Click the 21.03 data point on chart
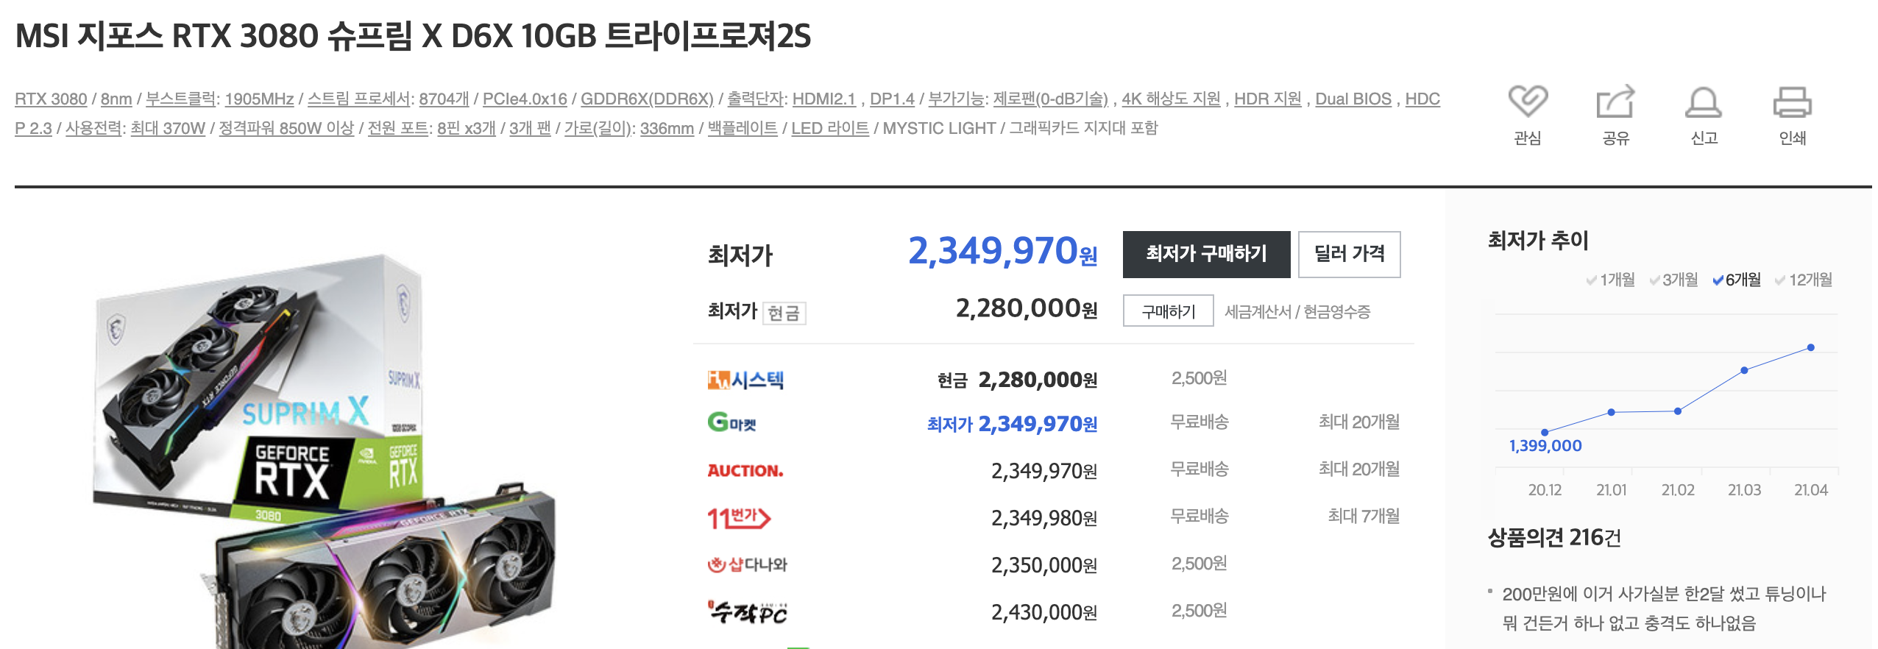The image size is (1878, 649). (x=1744, y=370)
